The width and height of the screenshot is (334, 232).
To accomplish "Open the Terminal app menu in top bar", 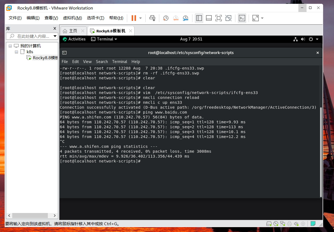I will [104, 39].
